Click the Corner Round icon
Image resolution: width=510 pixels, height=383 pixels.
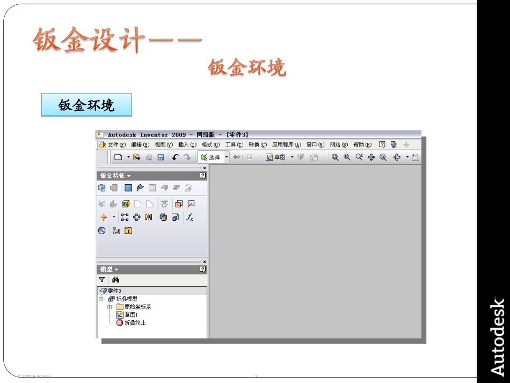click(x=137, y=204)
